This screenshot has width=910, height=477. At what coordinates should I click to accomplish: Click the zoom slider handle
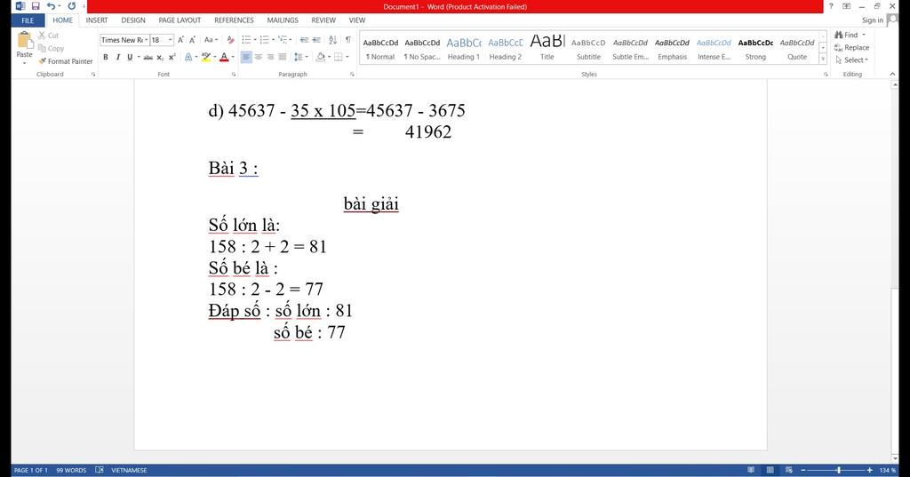click(838, 470)
